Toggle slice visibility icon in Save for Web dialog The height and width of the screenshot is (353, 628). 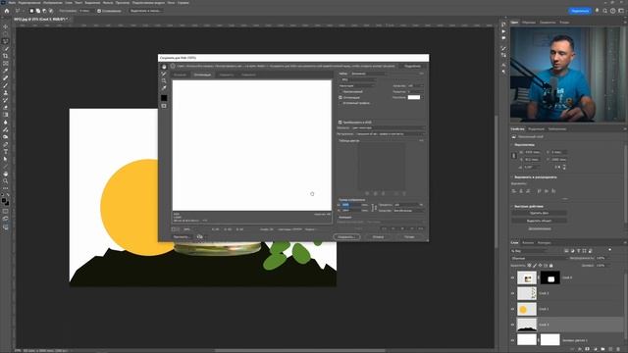point(164,106)
